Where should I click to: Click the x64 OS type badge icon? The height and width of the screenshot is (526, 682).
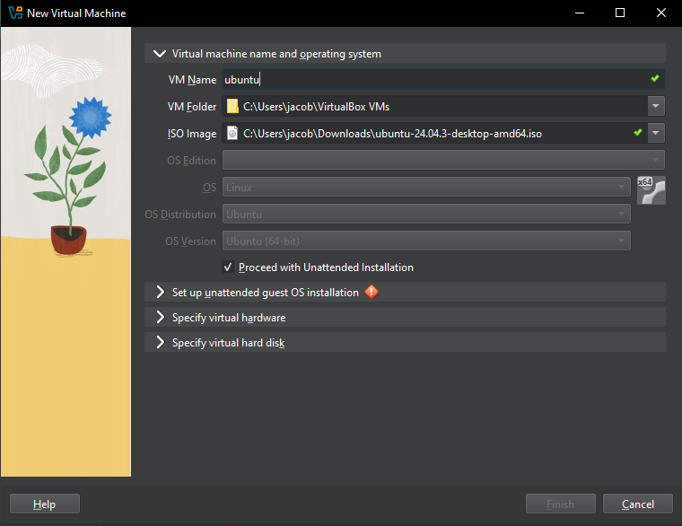tap(651, 190)
